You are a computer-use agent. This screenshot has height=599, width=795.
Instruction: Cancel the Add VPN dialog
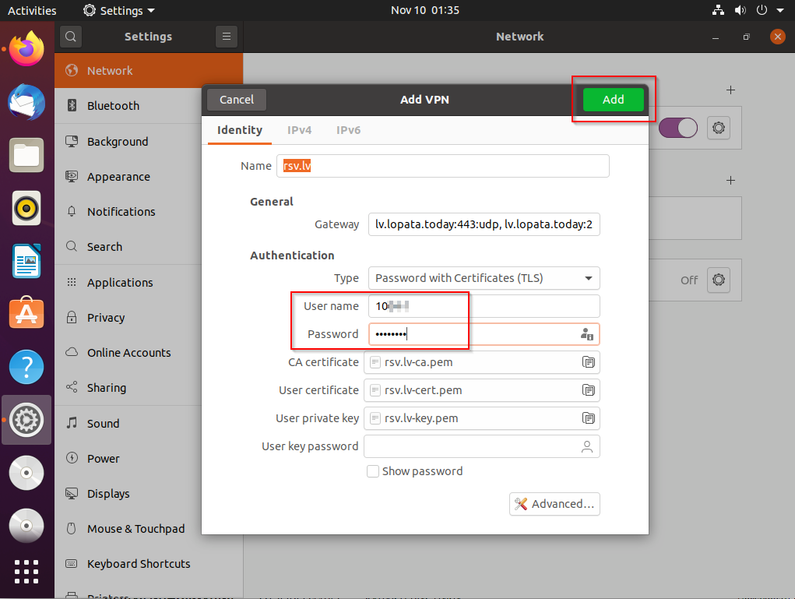237,100
